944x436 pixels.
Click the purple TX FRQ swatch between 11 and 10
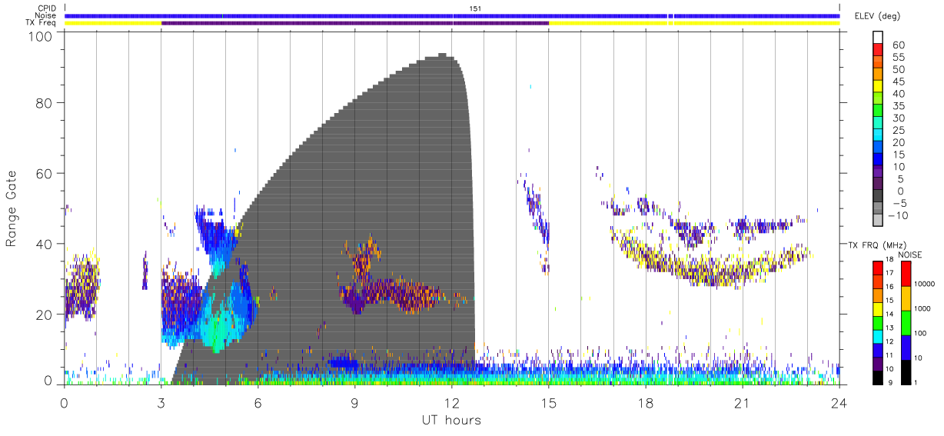point(877,362)
